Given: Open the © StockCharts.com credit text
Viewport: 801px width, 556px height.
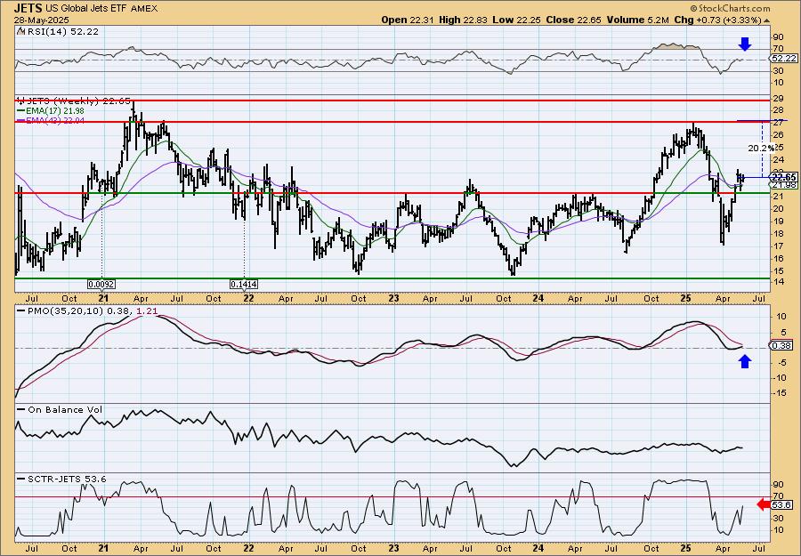Looking at the screenshot, I should coord(730,8).
